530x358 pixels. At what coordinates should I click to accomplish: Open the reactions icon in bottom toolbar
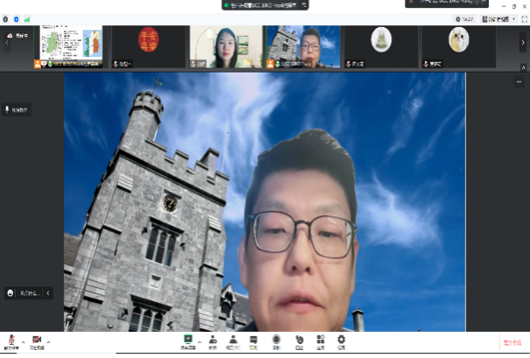click(300, 340)
